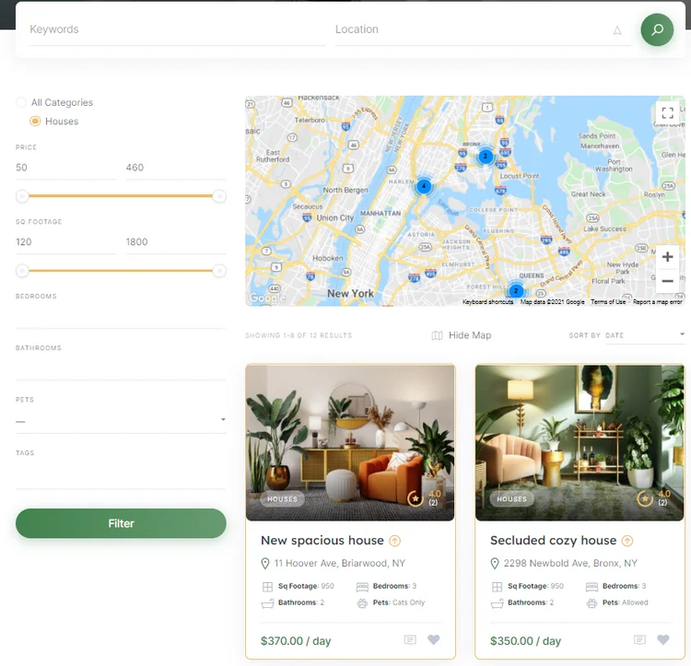Image resolution: width=691 pixels, height=666 pixels.
Task: Click location pin next to 11 Hoover Ave
Action: click(264, 564)
